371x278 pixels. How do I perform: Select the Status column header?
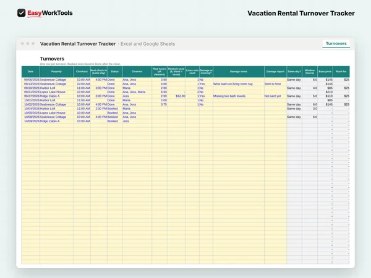coord(115,72)
